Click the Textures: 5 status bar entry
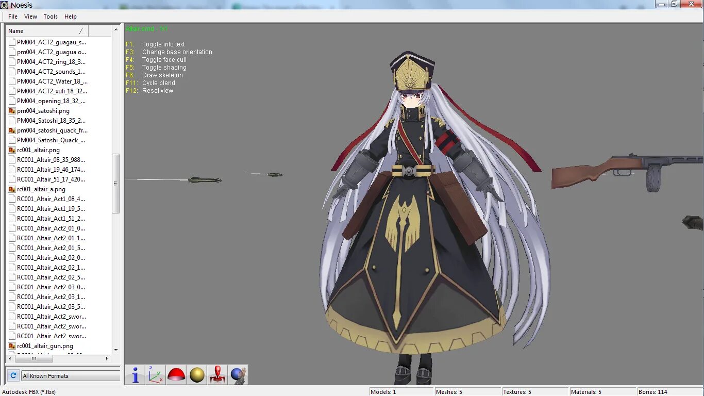 pos(517,392)
